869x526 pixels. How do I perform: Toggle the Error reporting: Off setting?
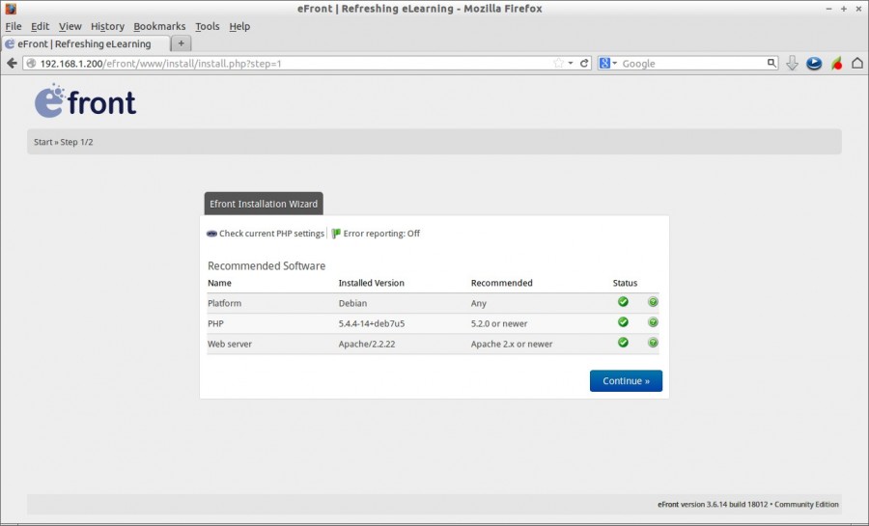click(x=377, y=234)
